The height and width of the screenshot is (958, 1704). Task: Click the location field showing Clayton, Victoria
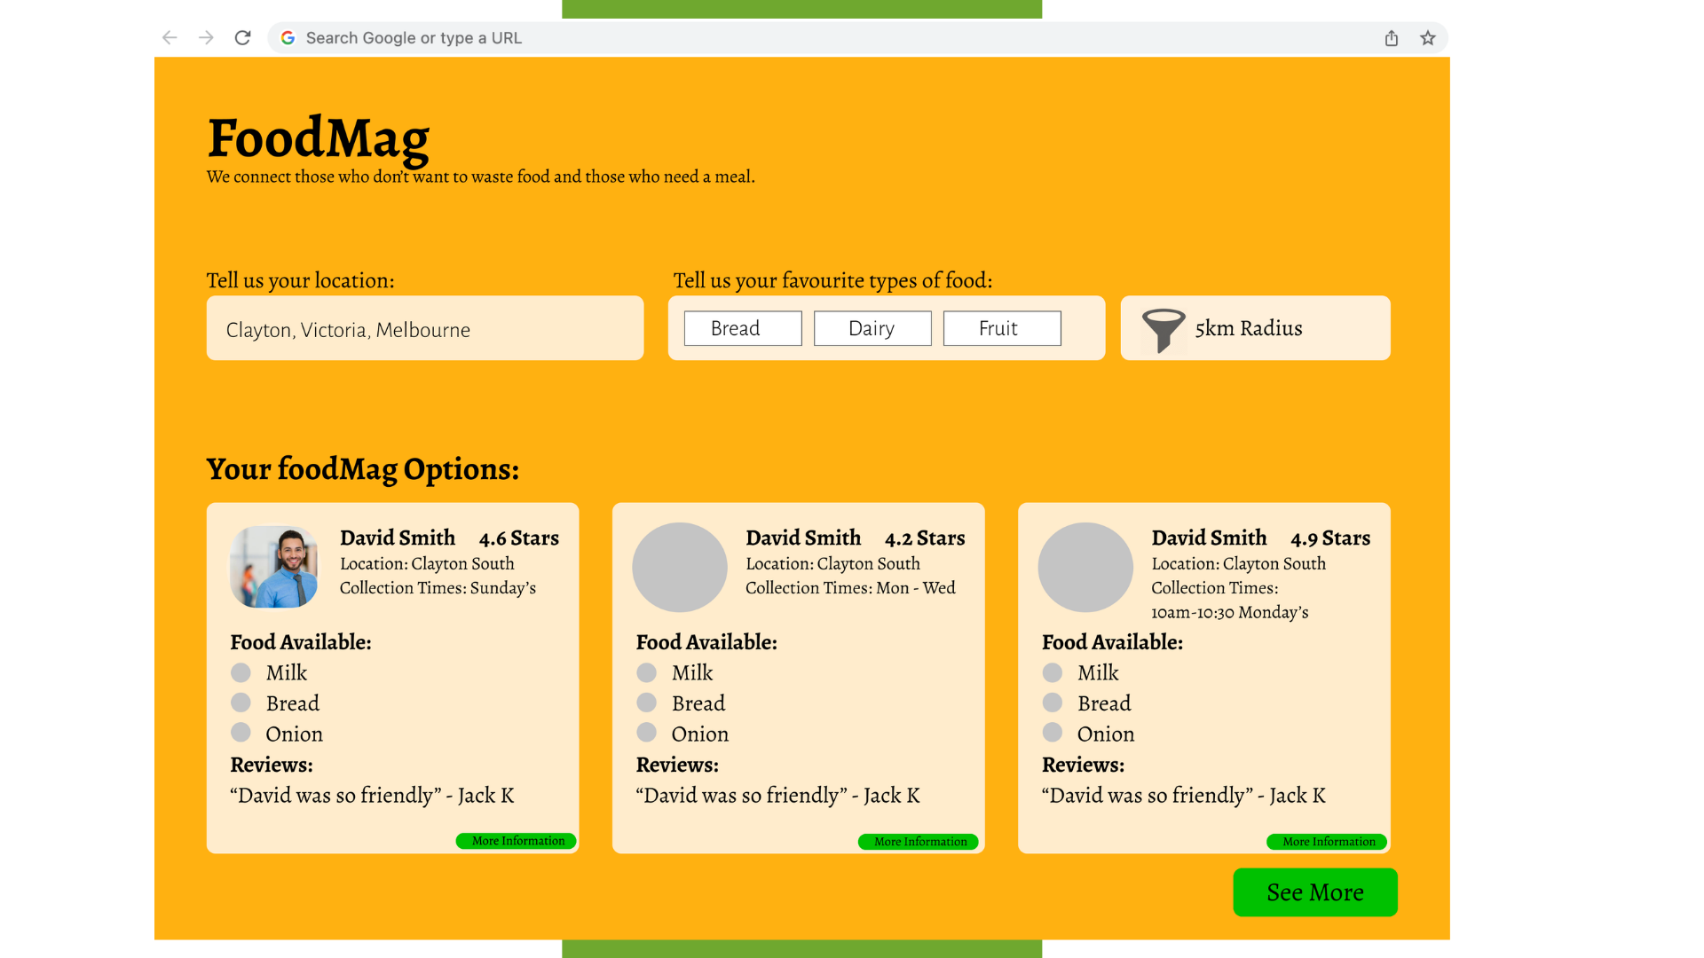point(424,329)
